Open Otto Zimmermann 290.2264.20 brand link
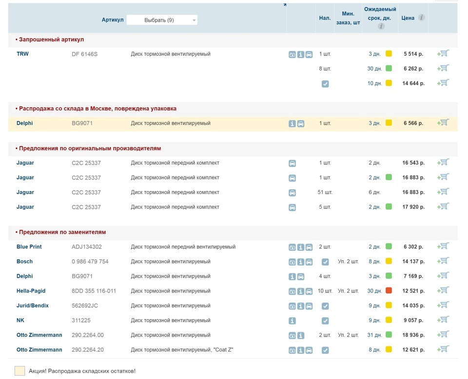 tap(39, 350)
